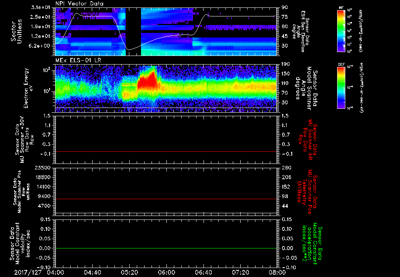Click the '14100' scanner position tick
The image size is (400, 277).
pos(42,187)
